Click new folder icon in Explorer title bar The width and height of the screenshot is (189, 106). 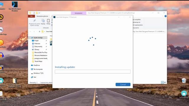click(37, 13)
